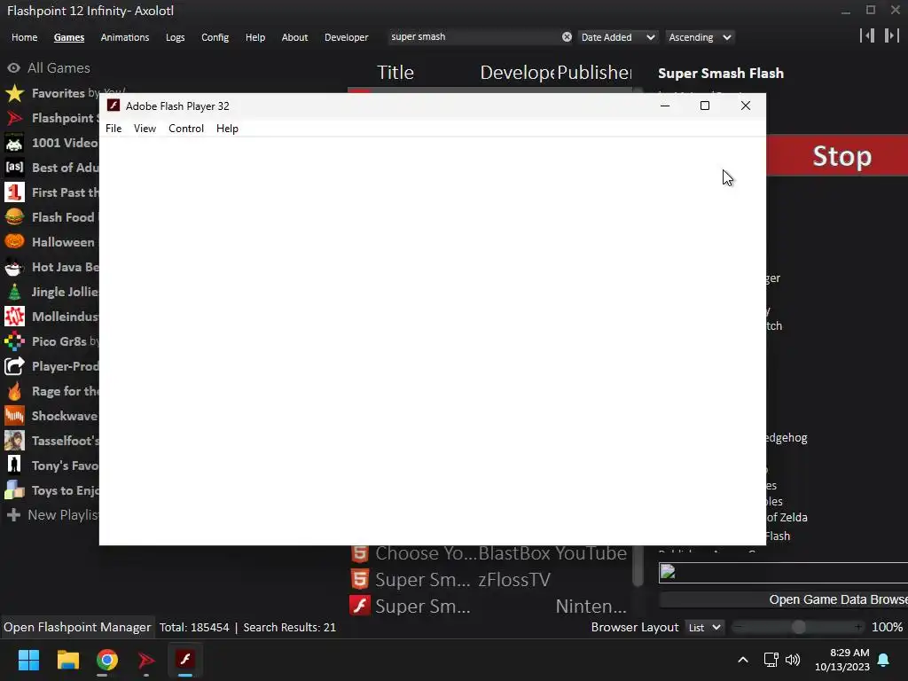
Task: Open the notifications bell in the tray
Action: point(884,660)
